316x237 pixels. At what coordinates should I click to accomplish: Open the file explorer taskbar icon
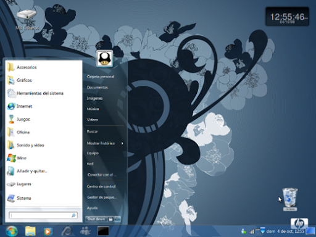coord(30,231)
